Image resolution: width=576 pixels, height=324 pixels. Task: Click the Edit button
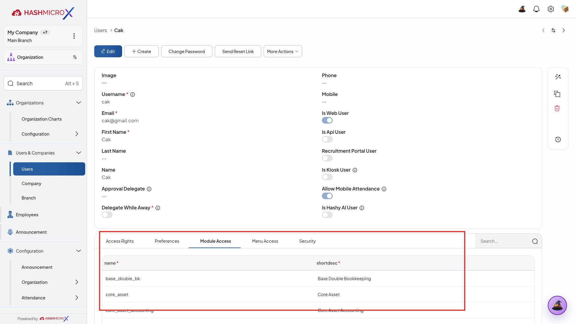coord(108,51)
